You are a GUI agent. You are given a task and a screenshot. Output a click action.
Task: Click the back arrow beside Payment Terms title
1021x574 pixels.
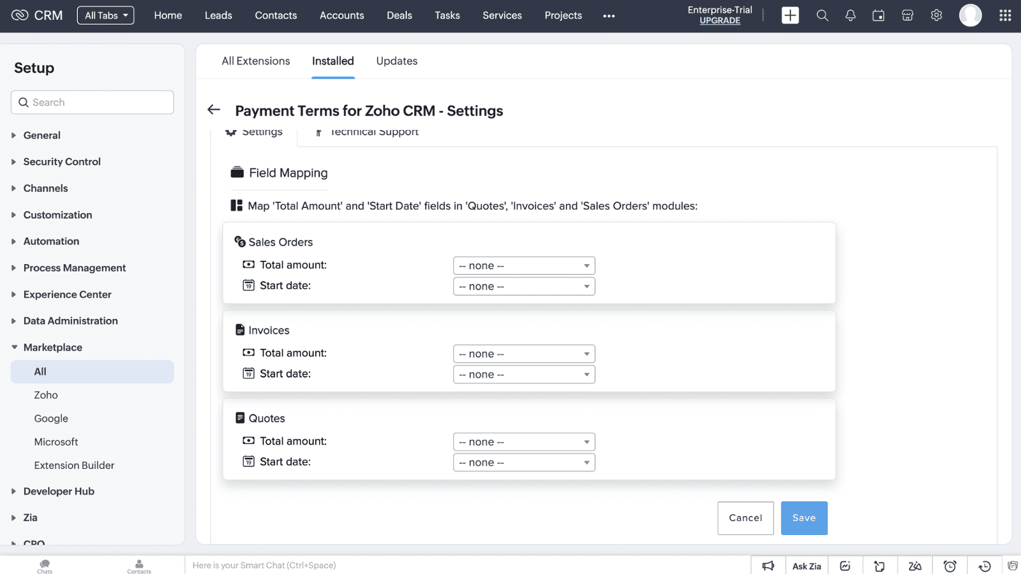[x=214, y=110]
